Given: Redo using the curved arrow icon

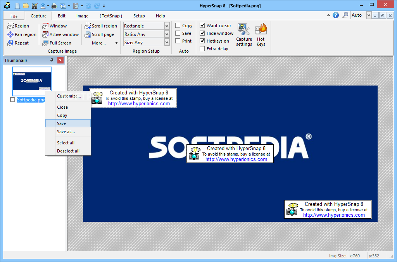Looking at the screenshot, I should 97,5.
